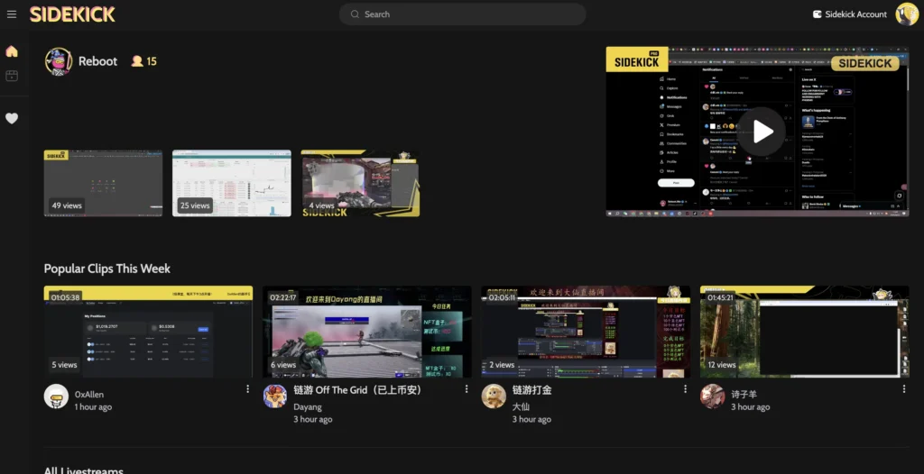Open more options for 链游打金 clip
The width and height of the screenshot is (924, 474).
click(x=685, y=389)
